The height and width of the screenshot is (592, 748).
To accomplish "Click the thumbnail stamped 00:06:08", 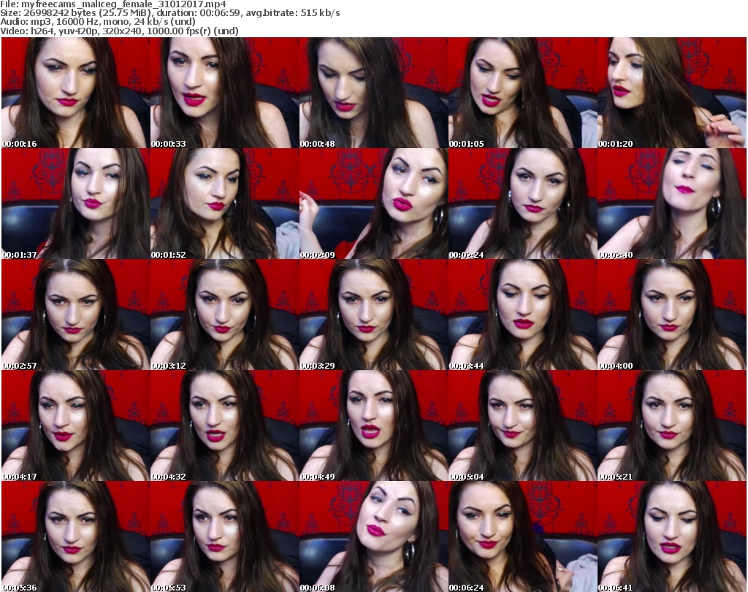I will pyautogui.click(x=373, y=537).
